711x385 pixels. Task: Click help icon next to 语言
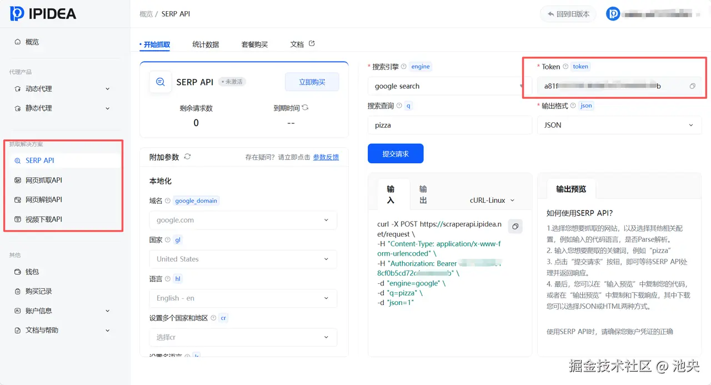[x=168, y=279]
